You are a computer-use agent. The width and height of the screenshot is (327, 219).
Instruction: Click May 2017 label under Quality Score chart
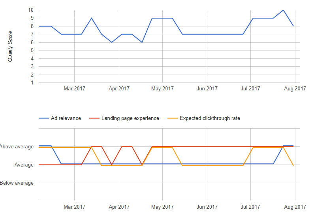tap(162, 88)
